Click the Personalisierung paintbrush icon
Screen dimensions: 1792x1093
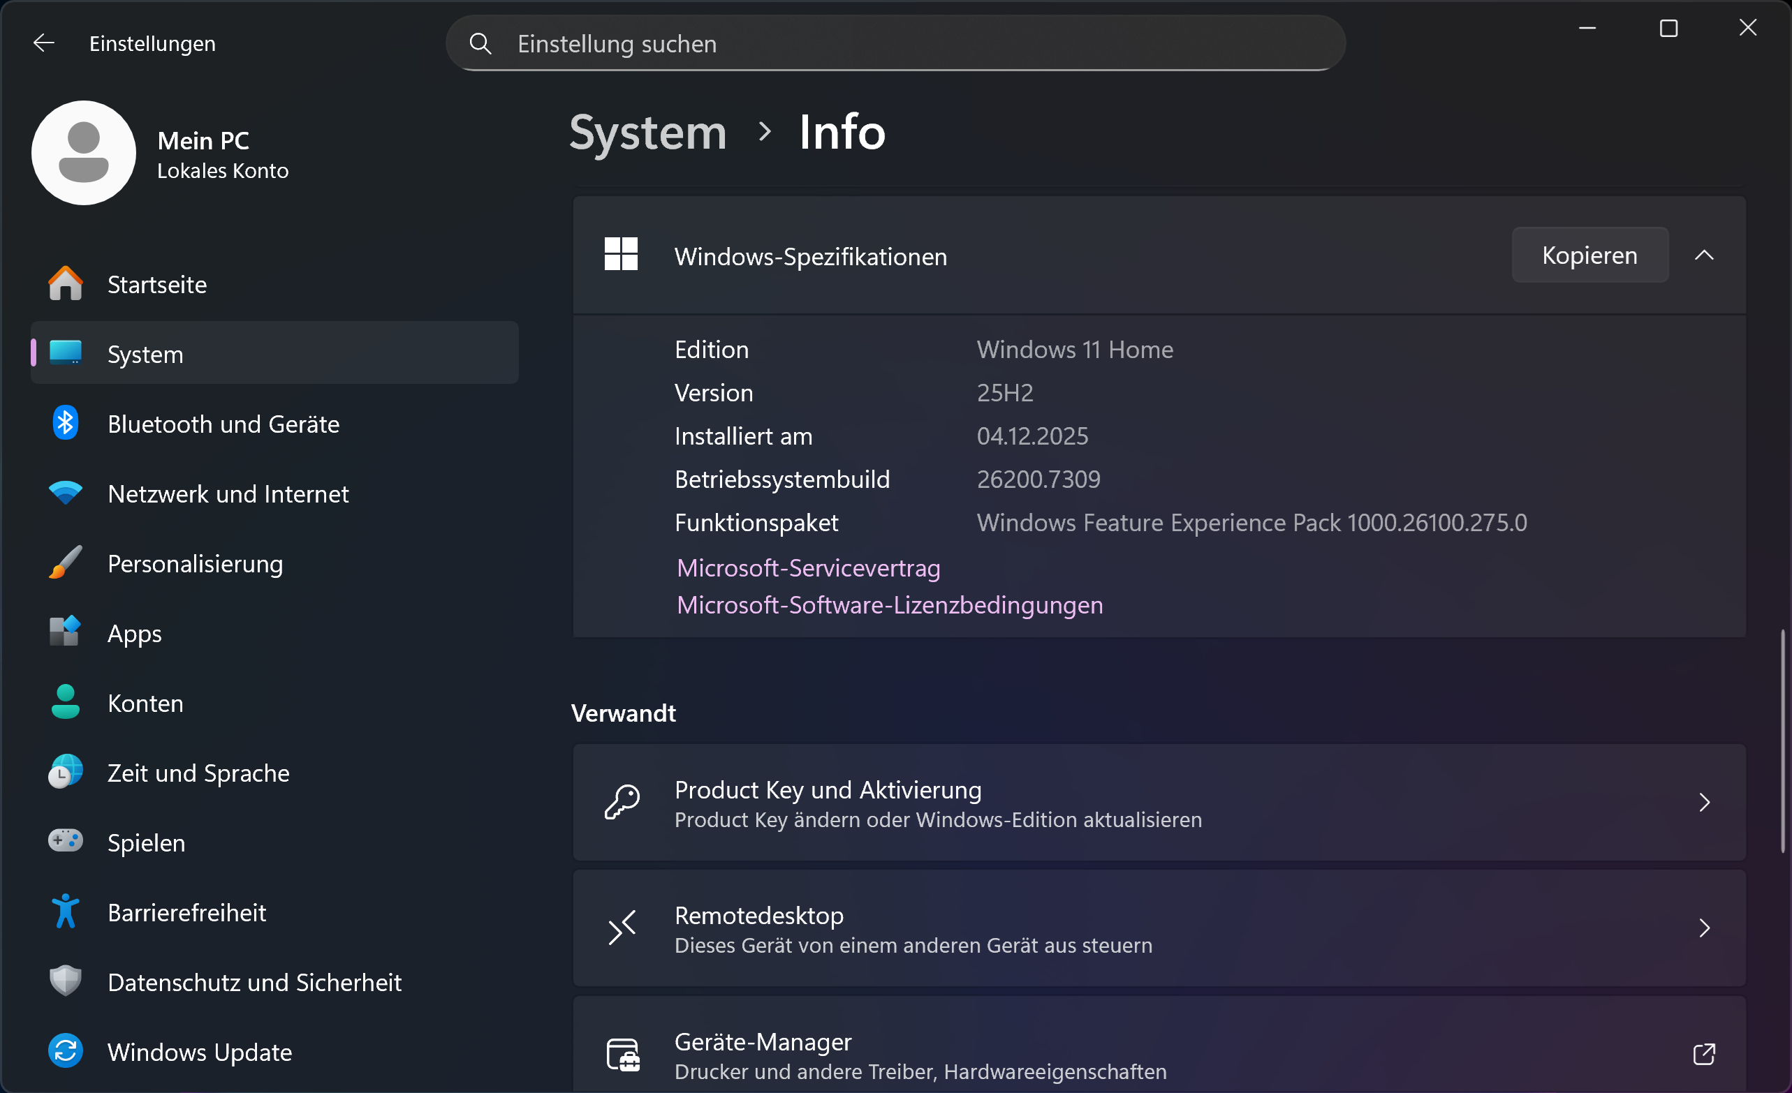[66, 563]
